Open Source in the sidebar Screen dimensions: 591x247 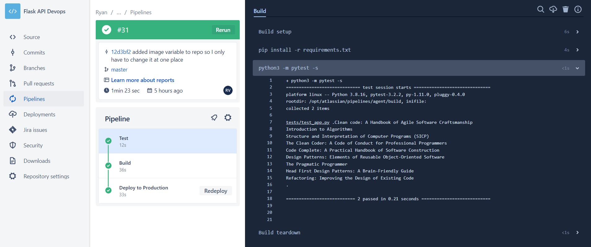[x=32, y=37]
